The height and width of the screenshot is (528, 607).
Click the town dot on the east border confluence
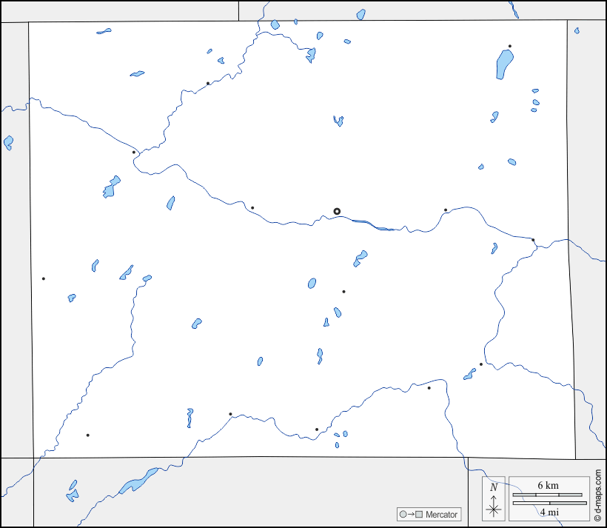tap(533, 239)
